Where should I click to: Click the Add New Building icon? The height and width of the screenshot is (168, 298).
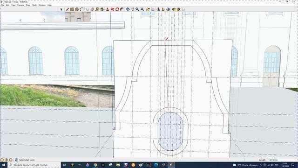pyautogui.click(x=158, y=9)
